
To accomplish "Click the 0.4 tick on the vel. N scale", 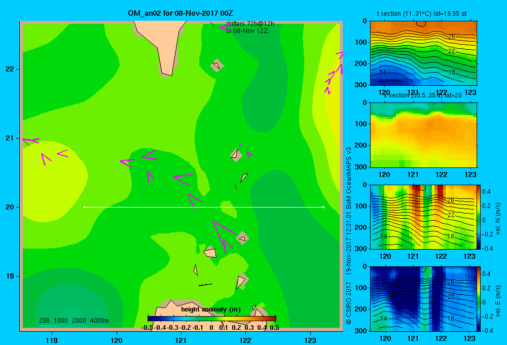I will pos(486,192).
